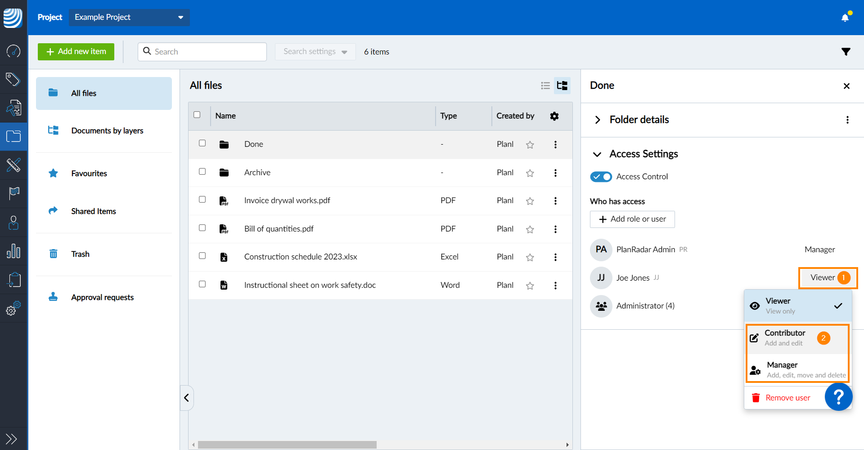This screenshot has height=450, width=864.
Task: Click Add role or user button
Action: (632, 219)
